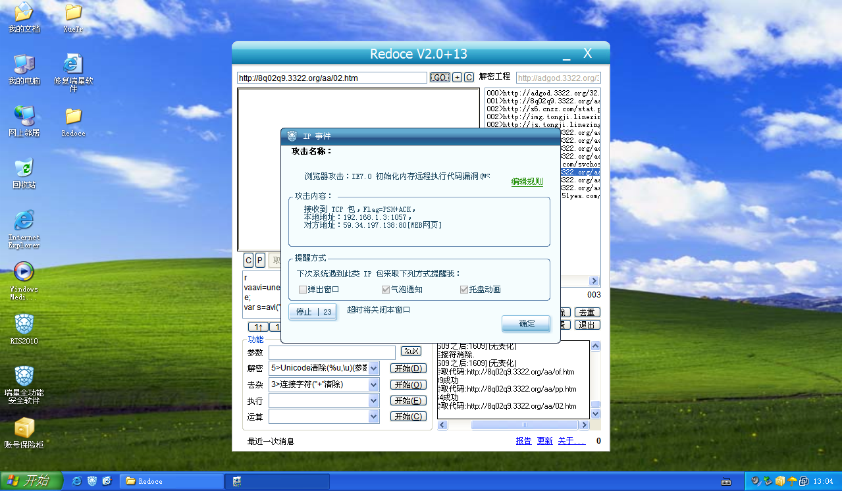Image resolution: width=842 pixels, height=491 pixels.
Task: Click the + button beside GO
Action: point(458,78)
